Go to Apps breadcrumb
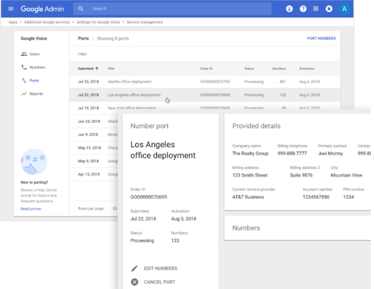The image size is (374, 289). (x=13, y=22)
